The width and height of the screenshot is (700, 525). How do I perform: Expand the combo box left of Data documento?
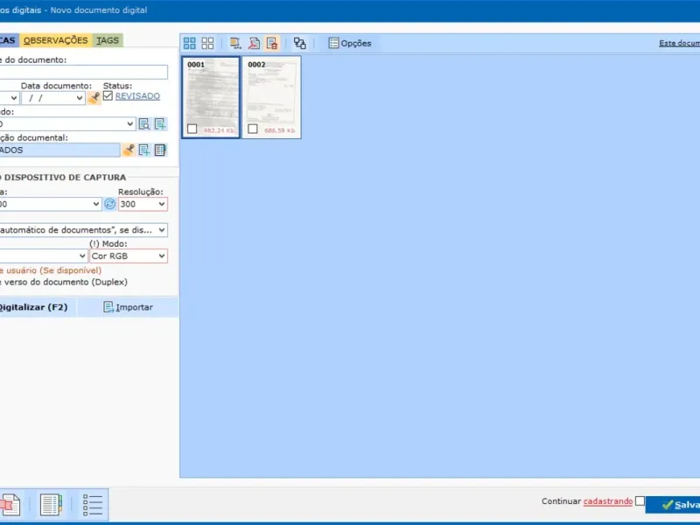(14, 98)
